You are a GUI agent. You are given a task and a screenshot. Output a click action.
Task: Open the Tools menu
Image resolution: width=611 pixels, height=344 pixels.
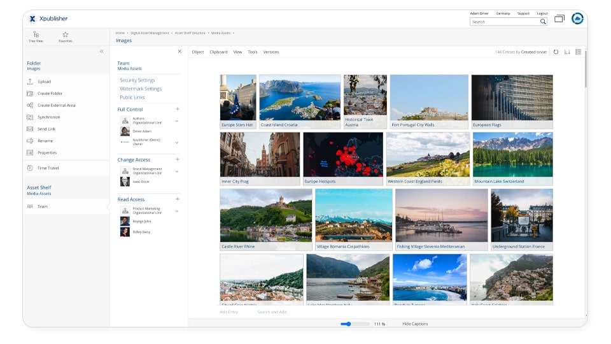click(x=253, y=52)
